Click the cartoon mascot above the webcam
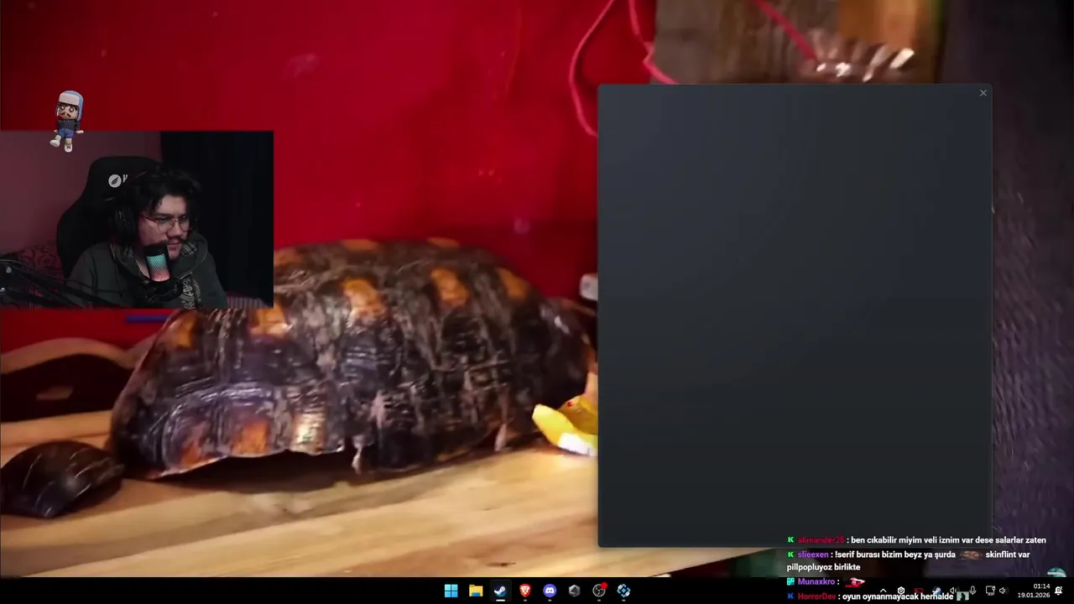The height and width of the screenshot is (604, 1074). (x=68, y=121)
